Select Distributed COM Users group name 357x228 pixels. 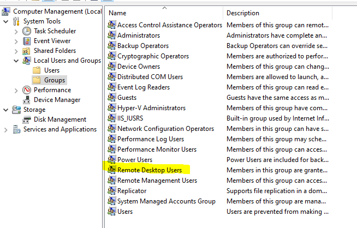(x=150, y=77)
